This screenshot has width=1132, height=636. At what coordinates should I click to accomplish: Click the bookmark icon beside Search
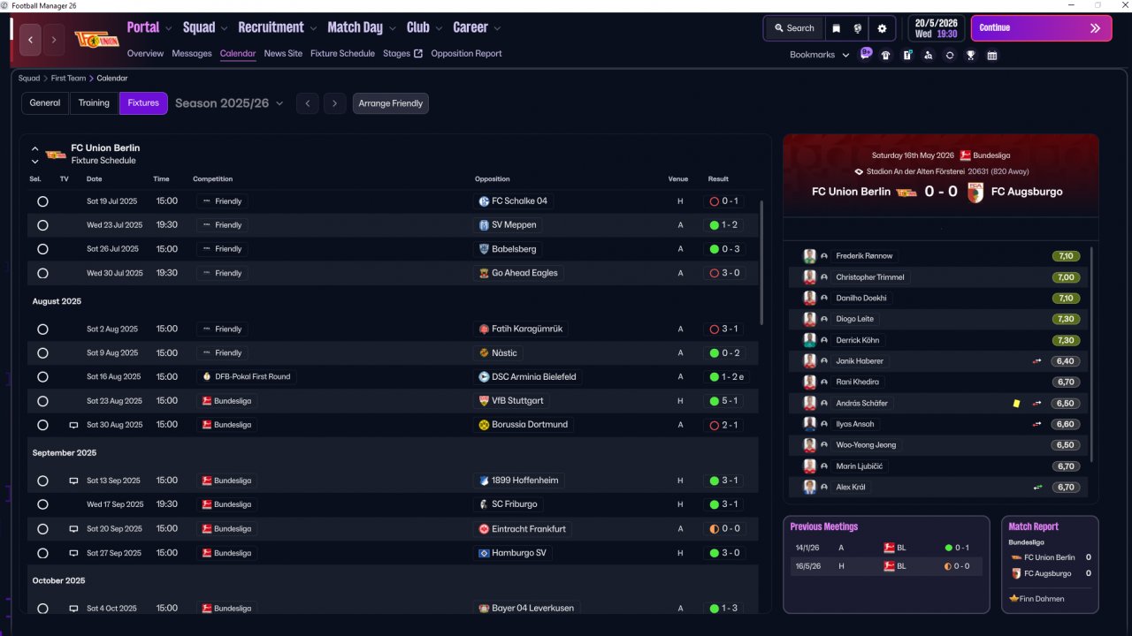(x=836, y=28)
